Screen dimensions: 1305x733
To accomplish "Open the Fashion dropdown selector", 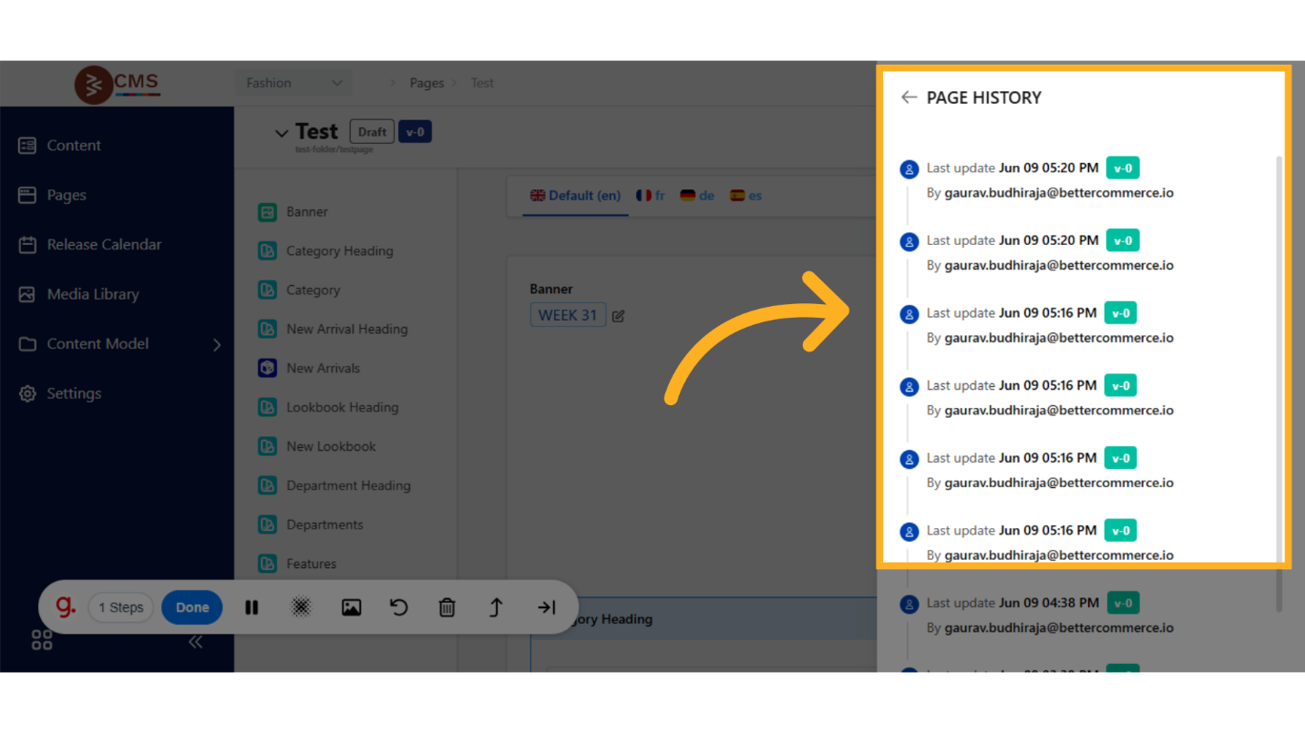I will [x=293, y=83].
